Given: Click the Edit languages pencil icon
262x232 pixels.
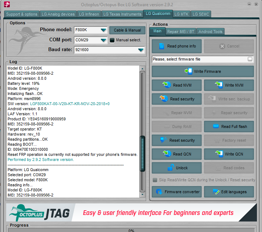Looking at the screenshot, I should point(216,192).
